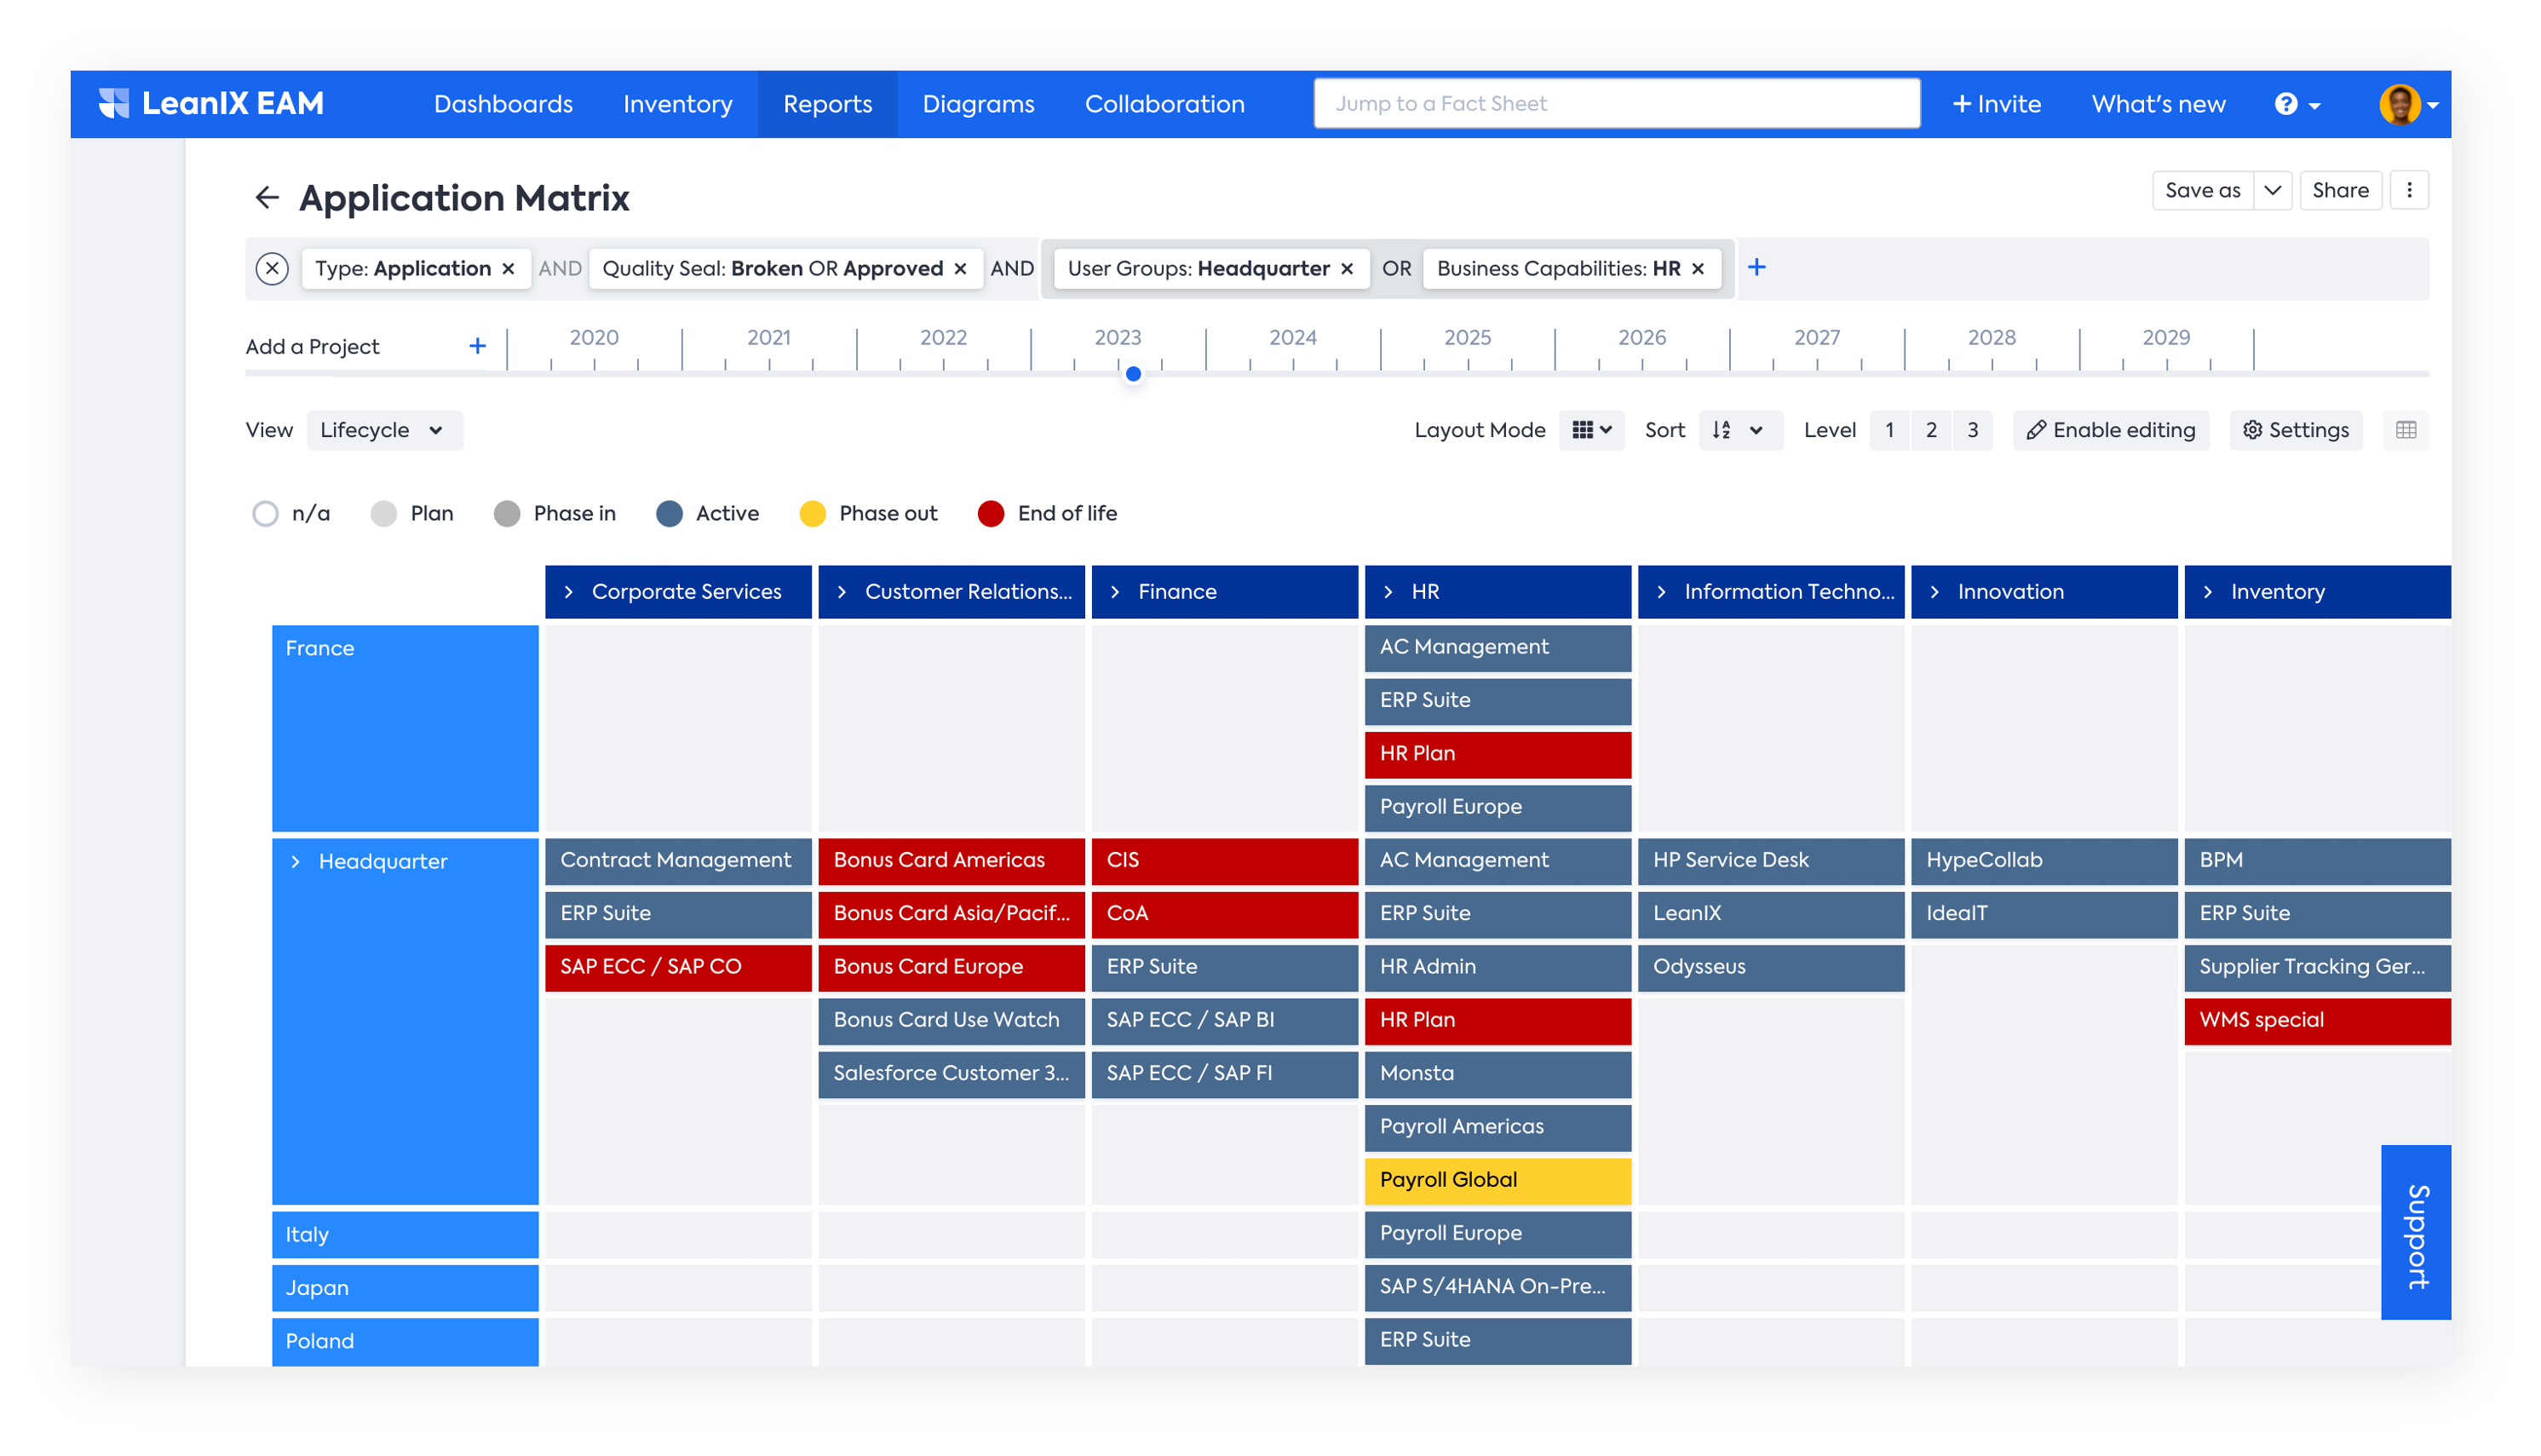The height and width of the screenshot is (1456, 2541).
Task: Open the CoA tile in Finance
Action: click(x=1225, y=913)
